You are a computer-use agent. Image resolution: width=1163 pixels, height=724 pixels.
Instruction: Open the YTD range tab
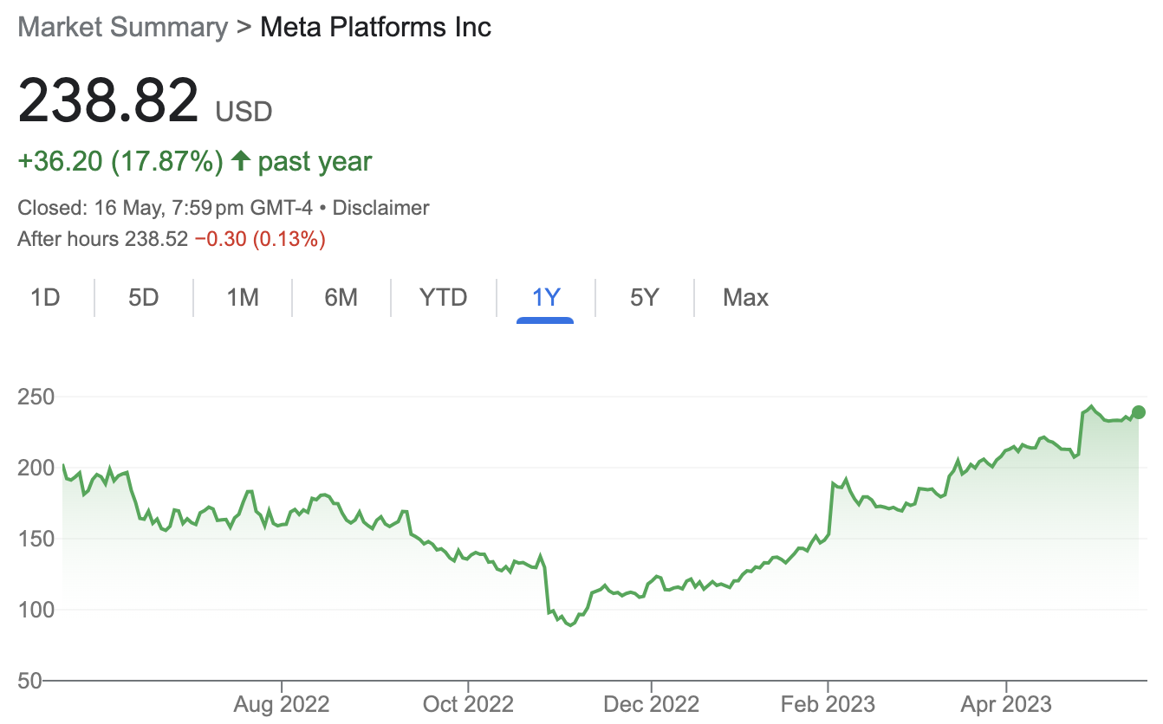tap(443, 298)
